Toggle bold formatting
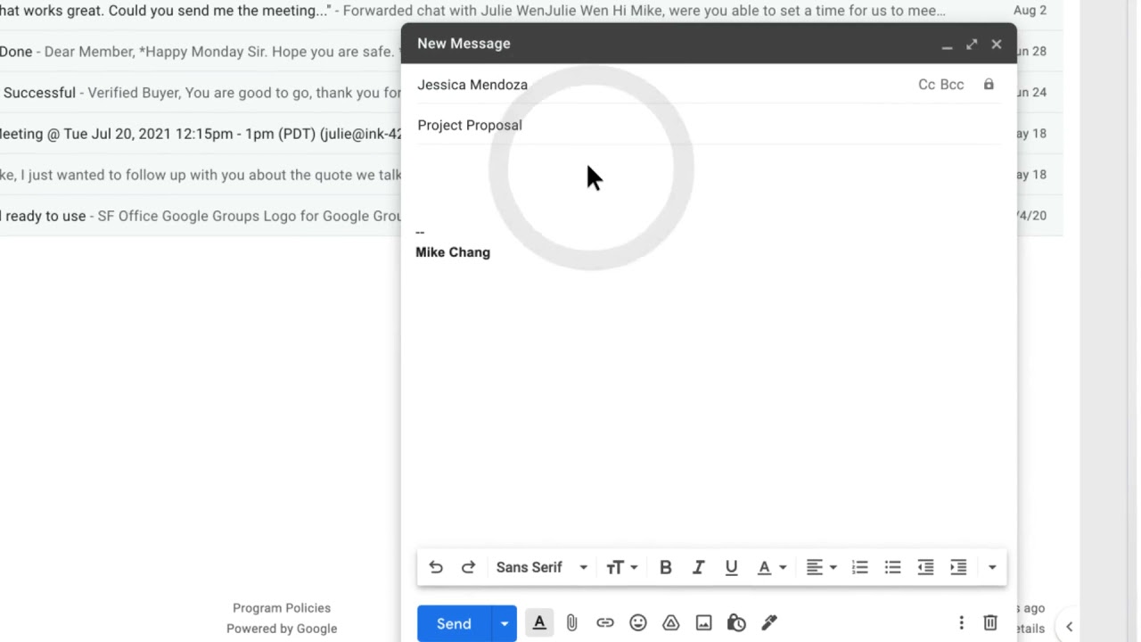1141x642 pixels. 665,567
